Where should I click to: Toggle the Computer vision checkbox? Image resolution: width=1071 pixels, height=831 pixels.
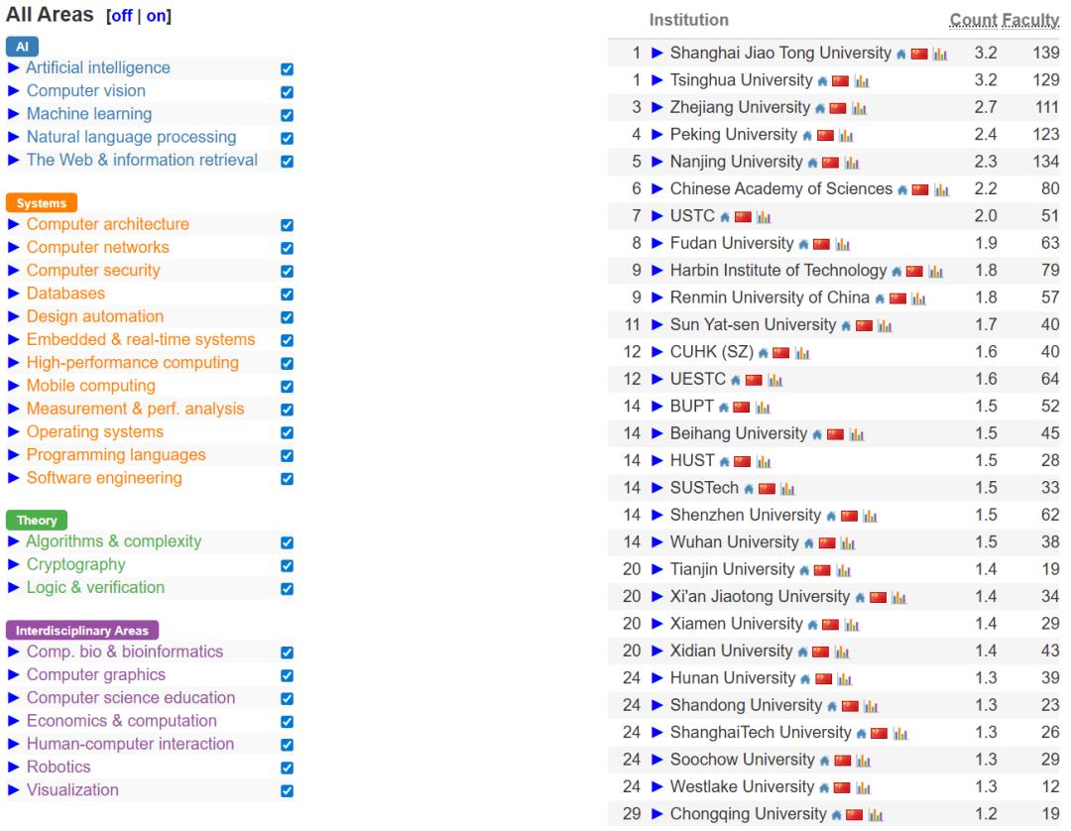[x=287, y=92]
